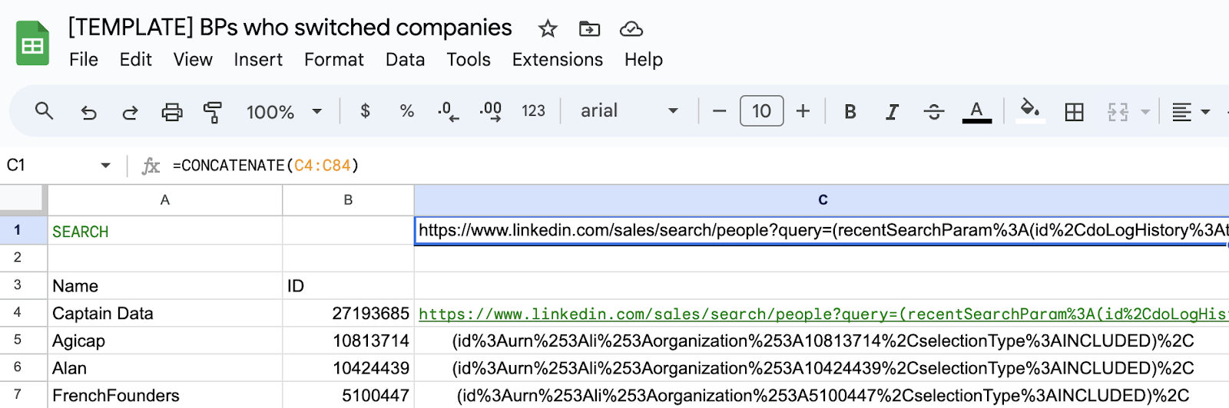Open the View menu
Image resolution: width=1229 pixels, height=408 pixels.
193,60
